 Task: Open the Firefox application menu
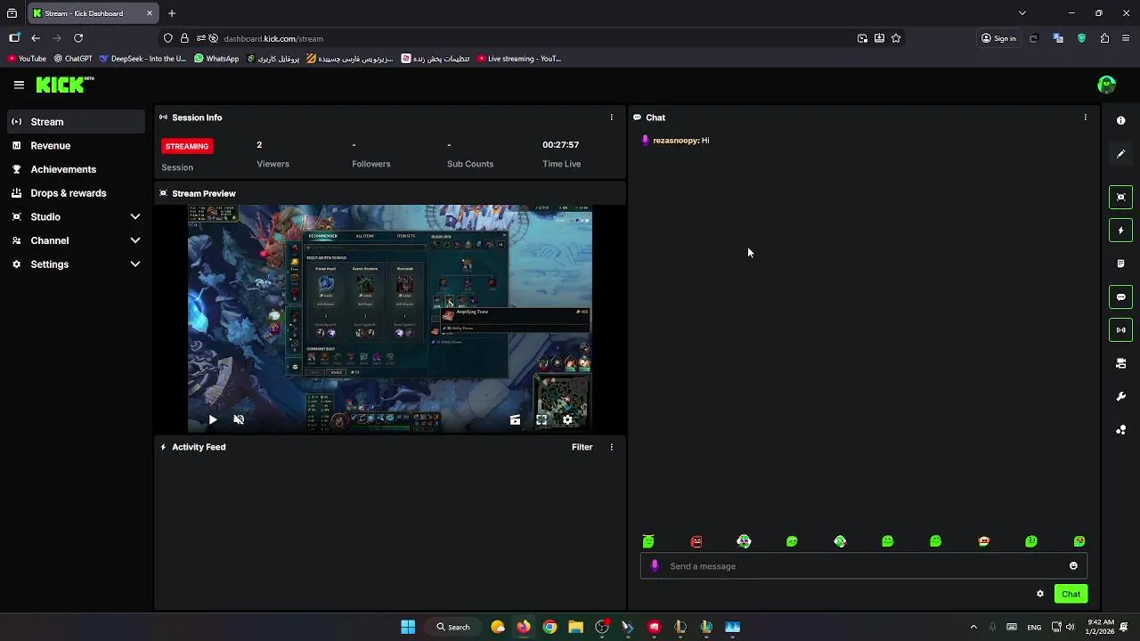click(1126, 38)
